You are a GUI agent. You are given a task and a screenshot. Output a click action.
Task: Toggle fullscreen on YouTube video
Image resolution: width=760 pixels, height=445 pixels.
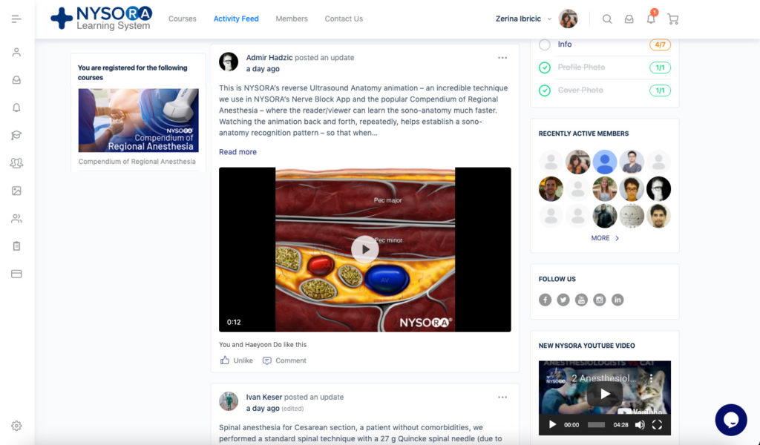[658, 425]
